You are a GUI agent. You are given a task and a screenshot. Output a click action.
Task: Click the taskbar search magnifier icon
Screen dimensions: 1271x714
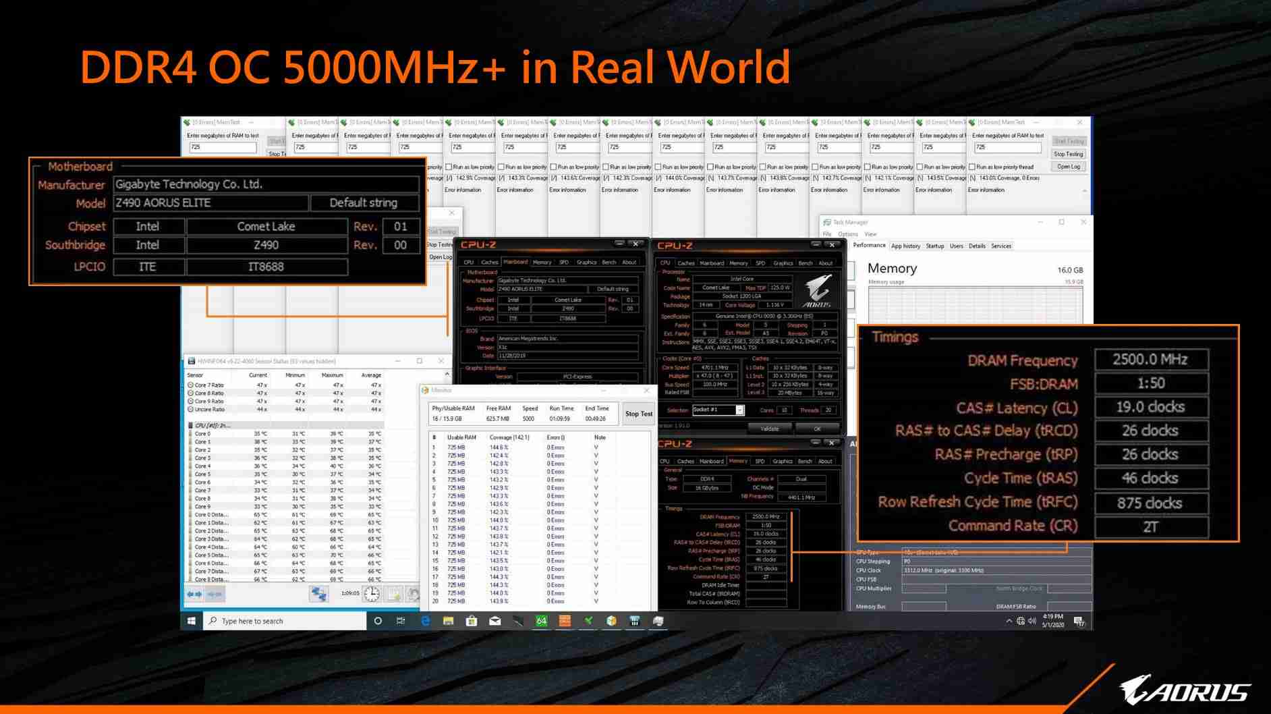(x=213, y=621)
